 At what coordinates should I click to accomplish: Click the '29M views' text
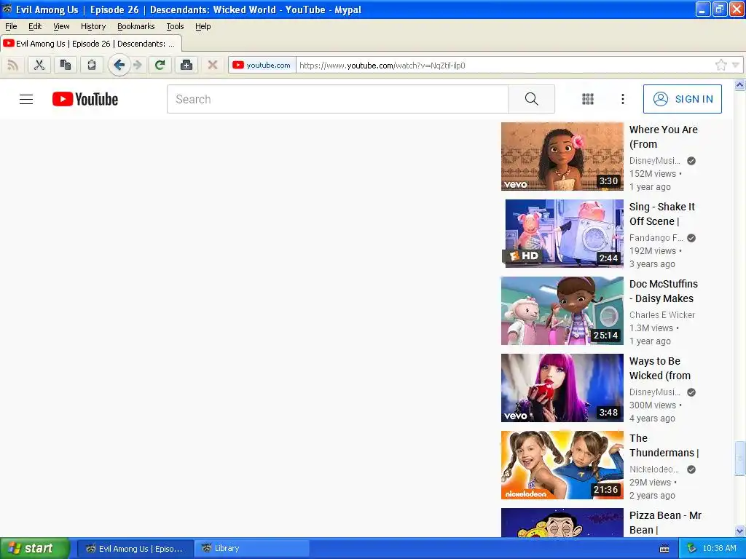coord(650,483)
